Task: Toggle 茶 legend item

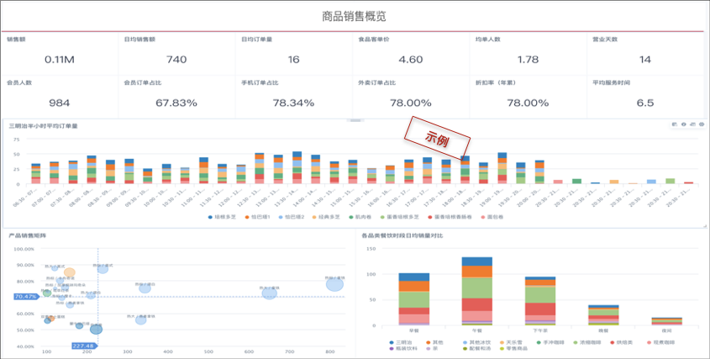Action: pyautogui.click(x=434, y=349)
